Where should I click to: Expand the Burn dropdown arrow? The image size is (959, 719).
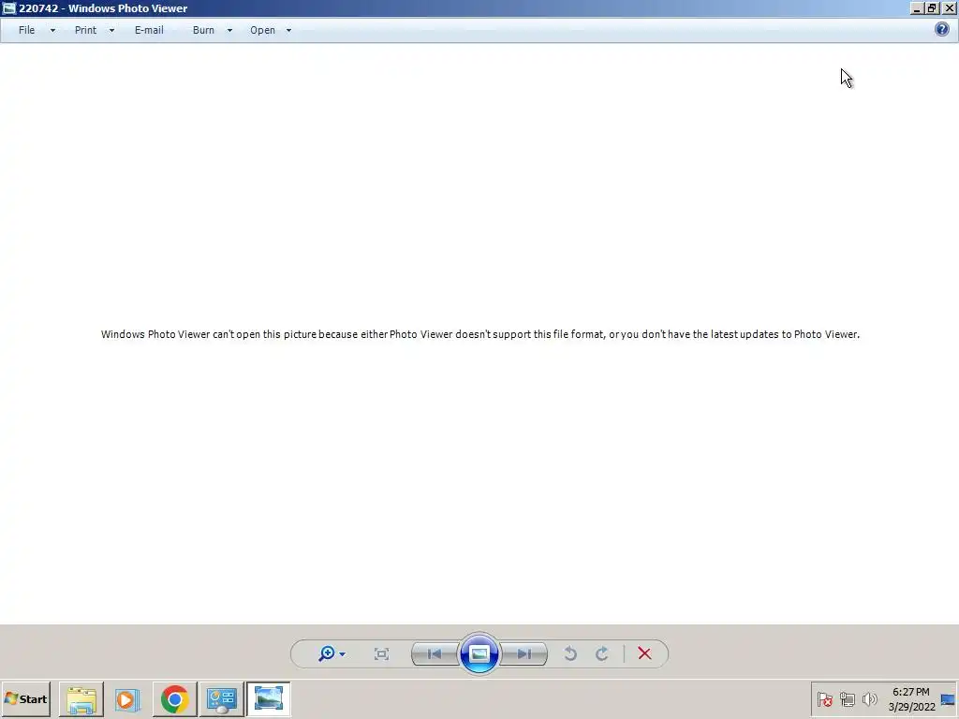(x=230, y=31)
